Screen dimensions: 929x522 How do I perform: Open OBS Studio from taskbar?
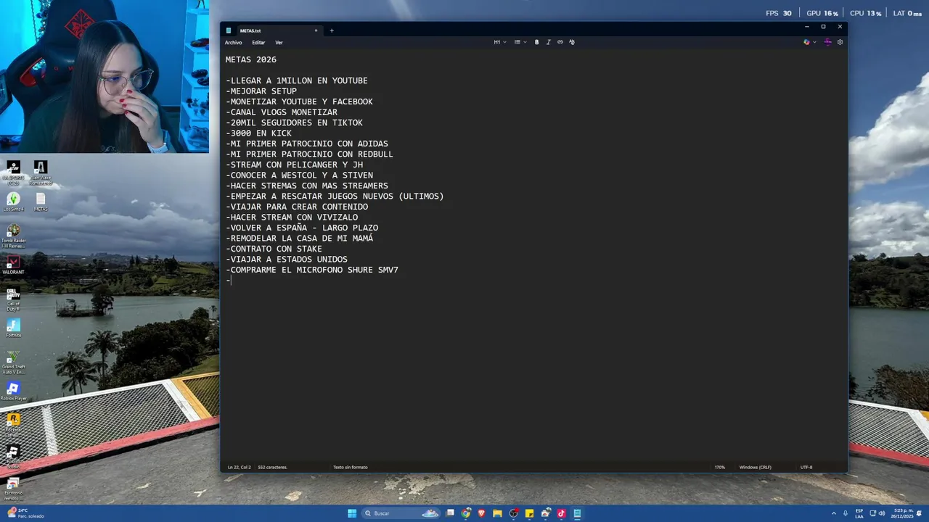[x=514, y=513]
